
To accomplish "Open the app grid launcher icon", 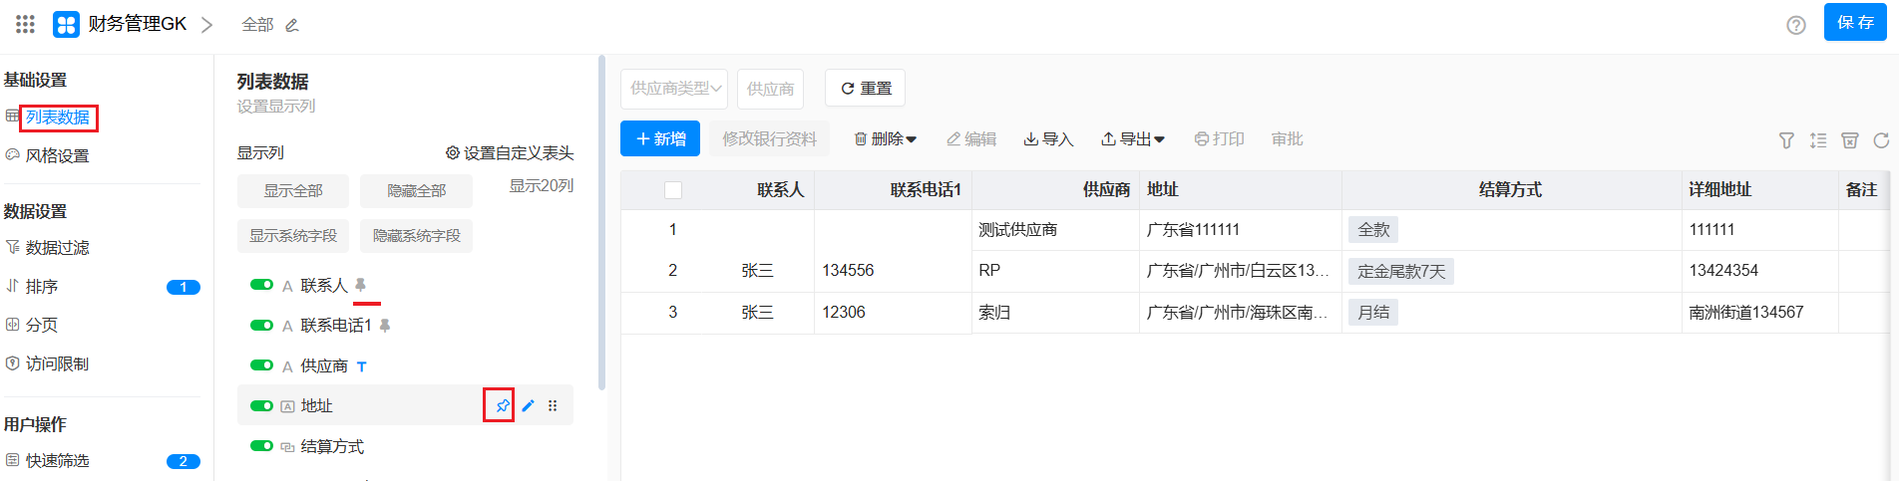I will click(x=25, y=24).
